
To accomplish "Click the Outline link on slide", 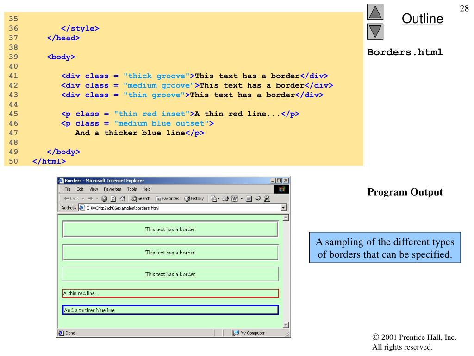I will [x=422, y=19].
